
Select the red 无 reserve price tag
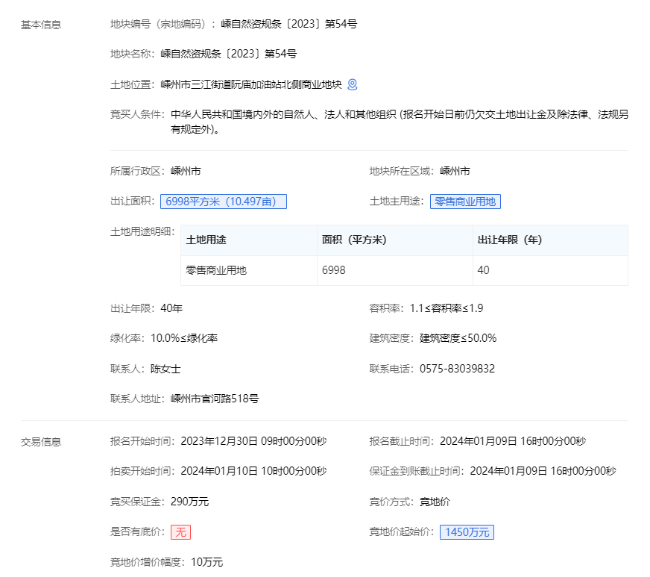click(x=180, y=532)
